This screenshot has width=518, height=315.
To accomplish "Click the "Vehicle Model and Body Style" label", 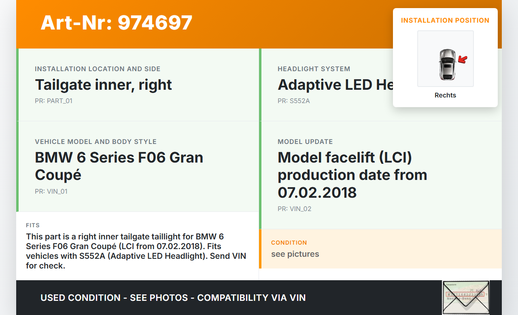I will pos(96,142).
